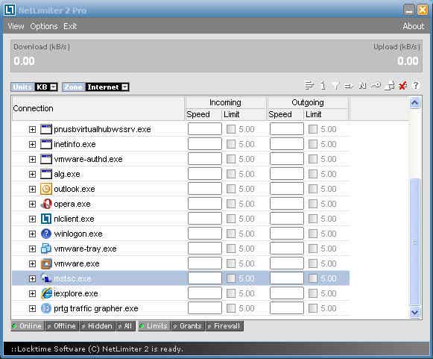This screenshot has height=359, width=433.
Task: Click the stacked-lines list icon in the toolbar
Action: pos(309,86)
